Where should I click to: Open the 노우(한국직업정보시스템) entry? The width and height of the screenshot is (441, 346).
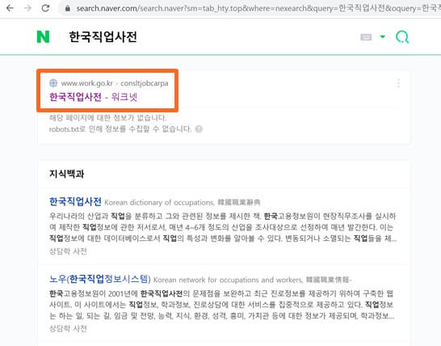click(x=100, y=279)
